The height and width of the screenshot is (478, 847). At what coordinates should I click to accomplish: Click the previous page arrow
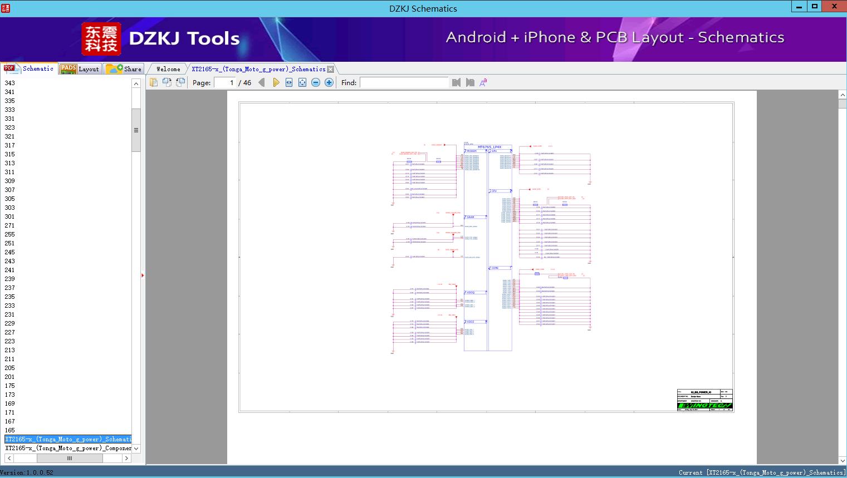[262, 82]
